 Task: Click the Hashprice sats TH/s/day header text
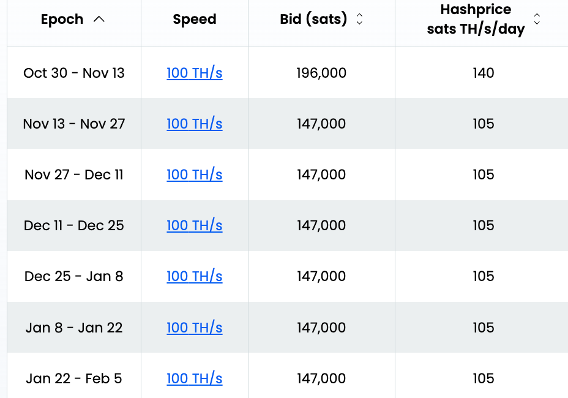coord(476,20)
